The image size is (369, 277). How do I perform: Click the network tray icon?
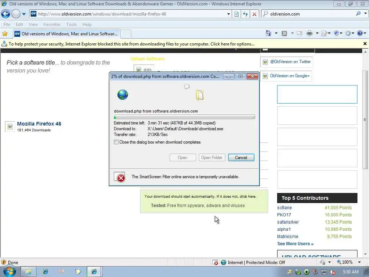(324, 272)
